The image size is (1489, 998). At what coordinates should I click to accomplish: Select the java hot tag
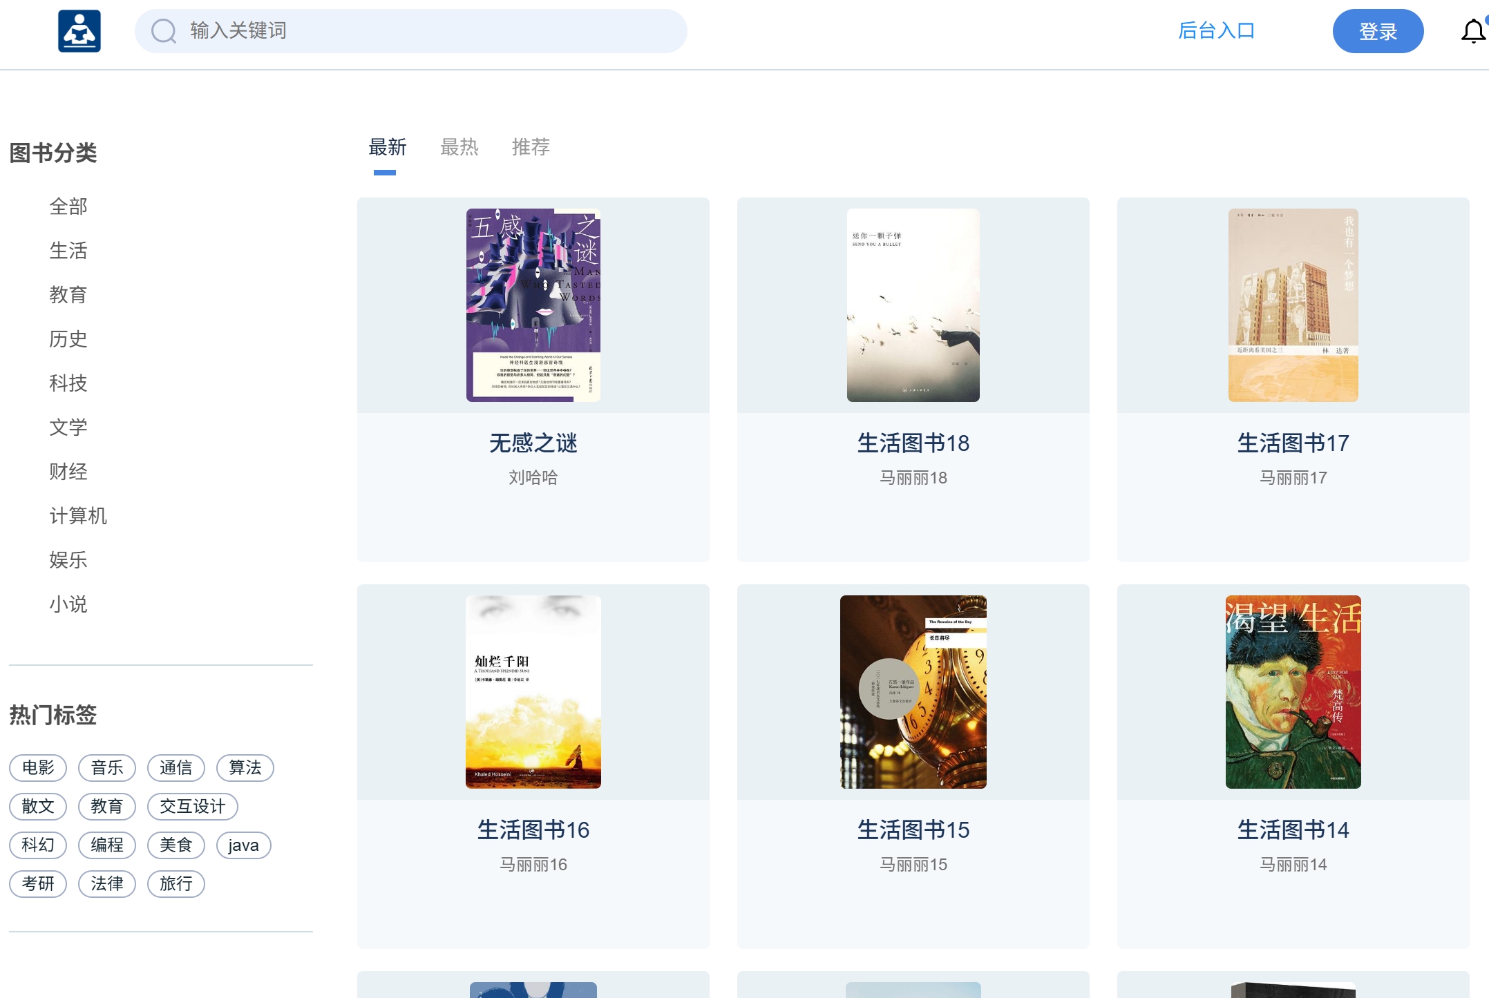[x=243, y=845]
